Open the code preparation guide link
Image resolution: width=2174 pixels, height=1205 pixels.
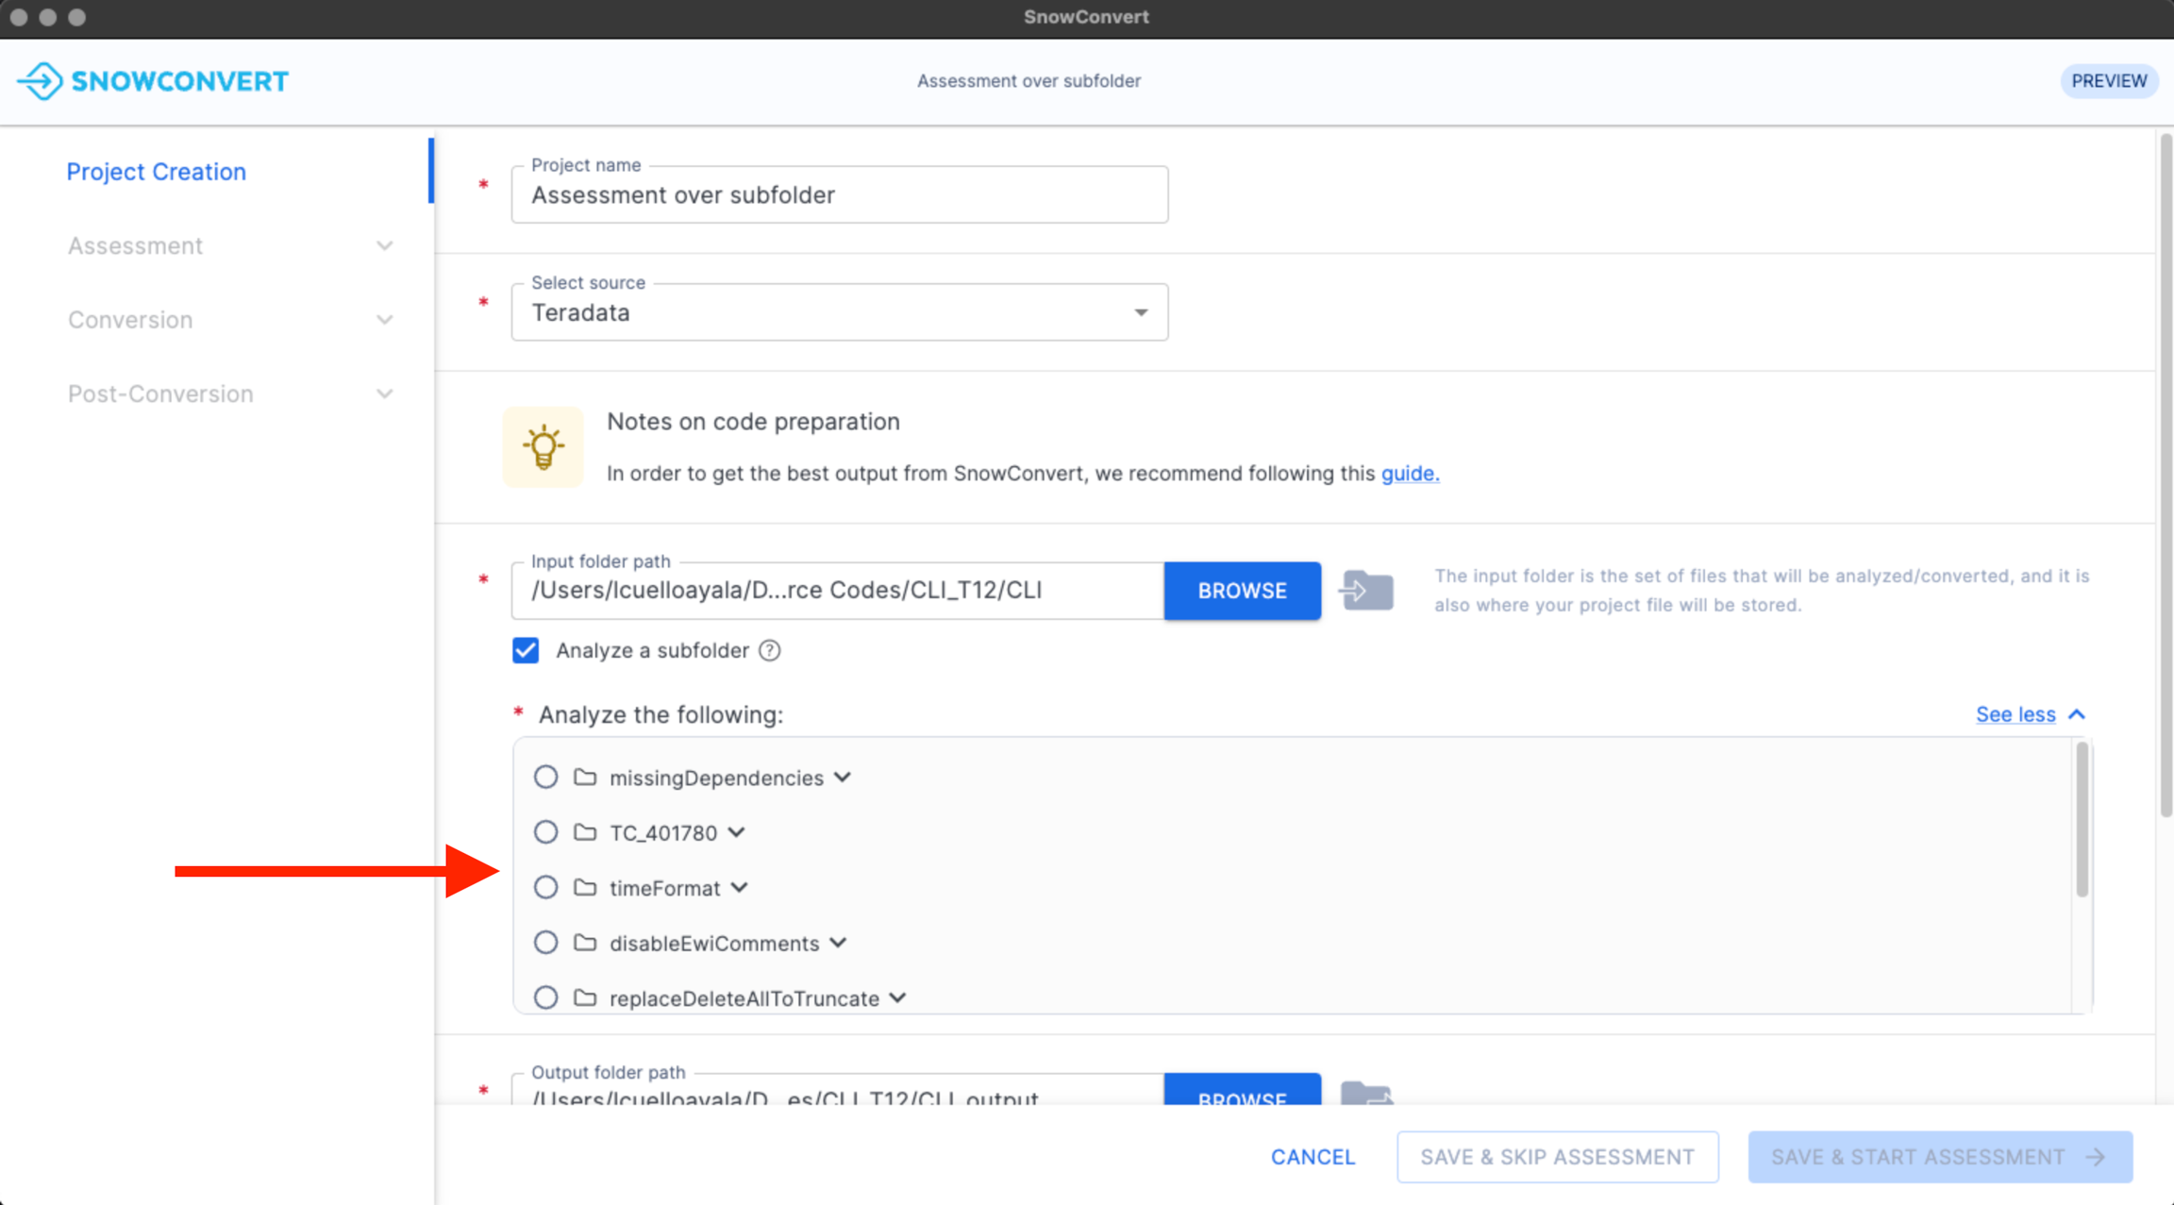point(1410,474)
